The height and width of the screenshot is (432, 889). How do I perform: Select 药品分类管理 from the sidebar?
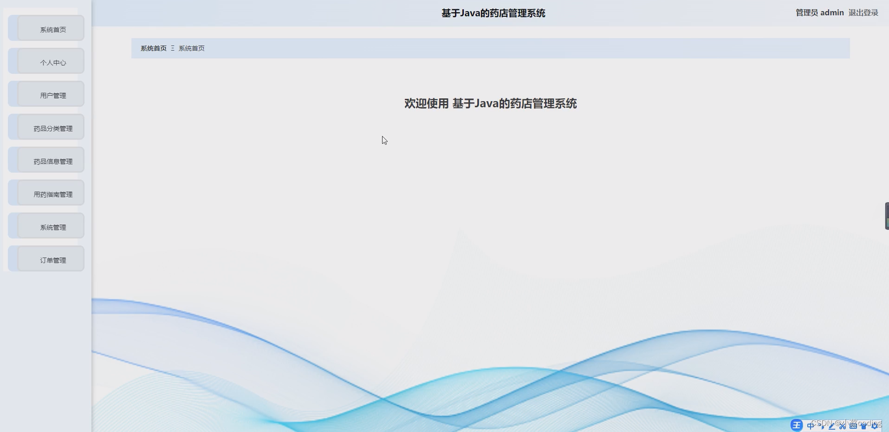(46, 127)
